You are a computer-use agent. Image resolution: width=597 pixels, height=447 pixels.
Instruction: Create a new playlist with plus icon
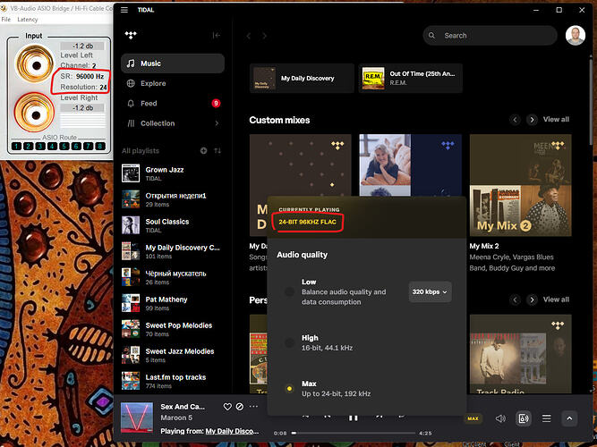point(204,151)
